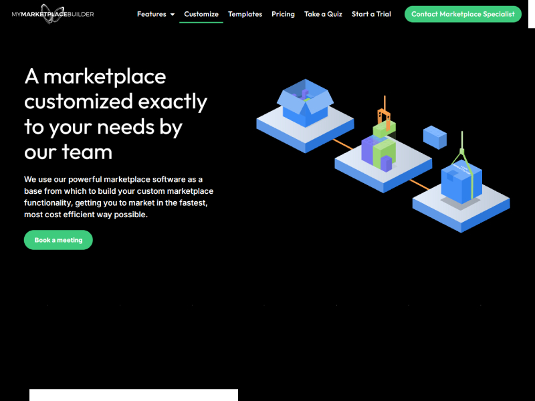Click the orange crane claw icon
Image resolution: width=535 pixels, height=401 pixels.
coord(383,109)
